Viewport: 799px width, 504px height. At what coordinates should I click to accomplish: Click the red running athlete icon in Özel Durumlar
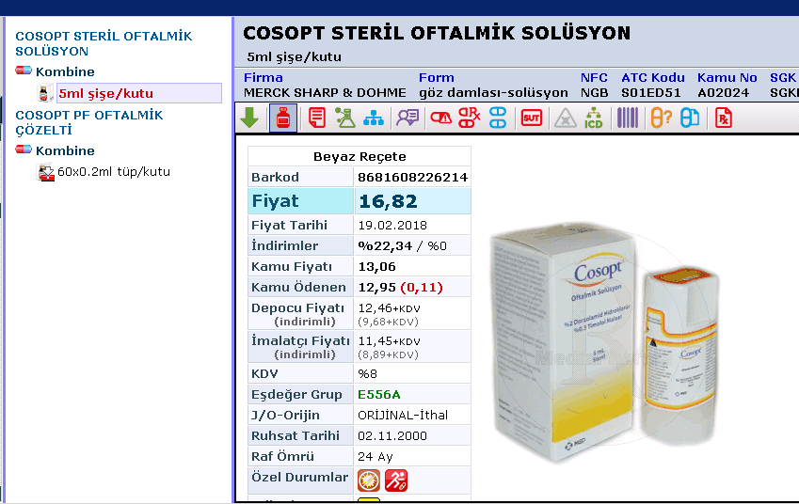(396, 480)
